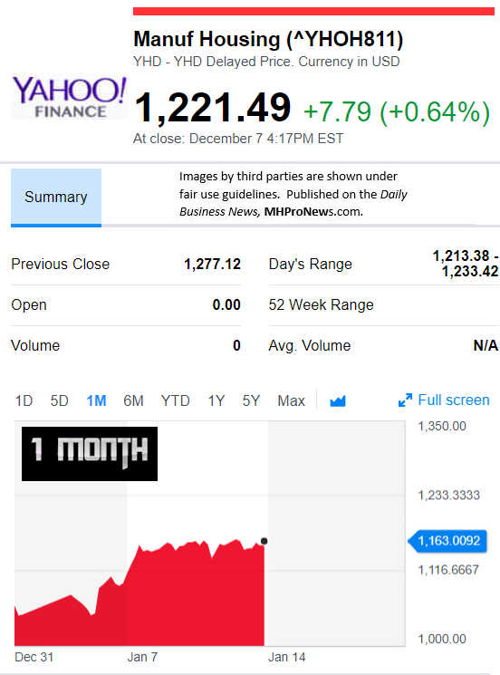The height and width of the screenshot is (675, 500).
Task: Click the MHProNews.com text
Action: (313, 212)
